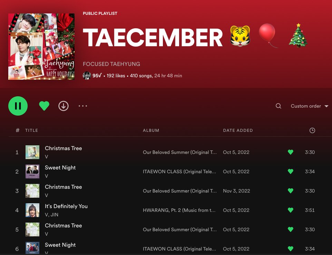Click the 410 songs count
The width and height of the screenshot is (332, 255).
pyautogui.click(x=141, y=76)
